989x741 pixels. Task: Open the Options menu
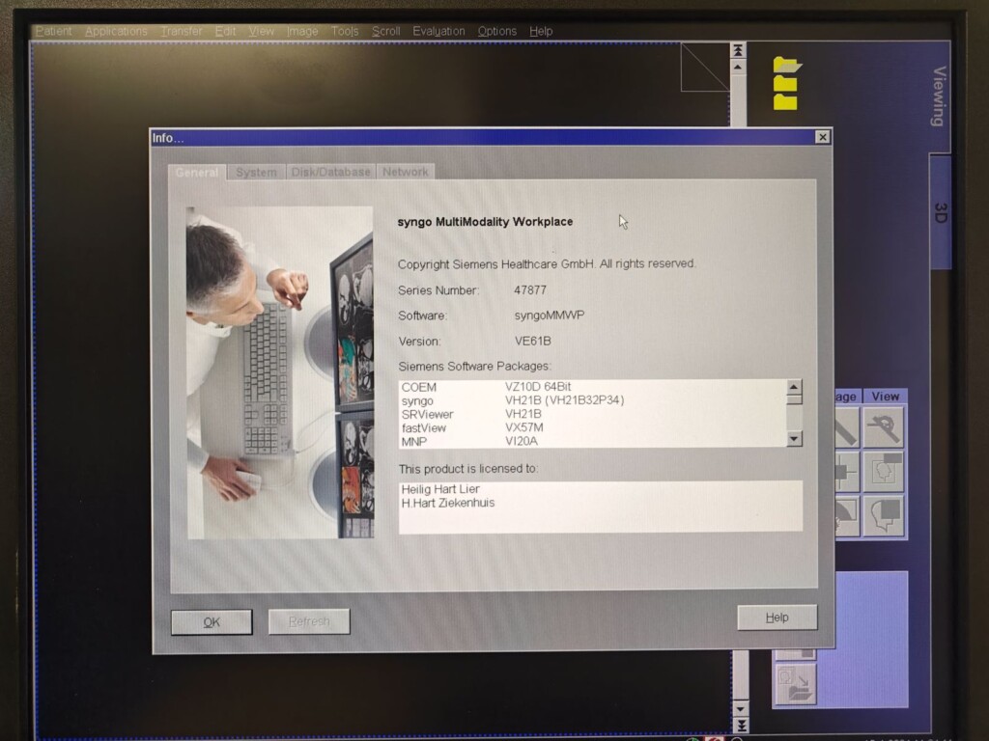[x=497, y=31]
